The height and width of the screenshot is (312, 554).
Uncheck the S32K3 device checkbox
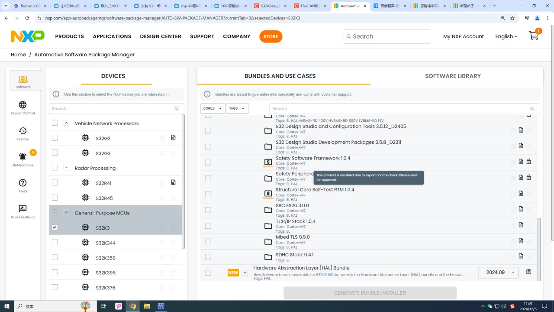pyautogui.click(x=55, y=227)
